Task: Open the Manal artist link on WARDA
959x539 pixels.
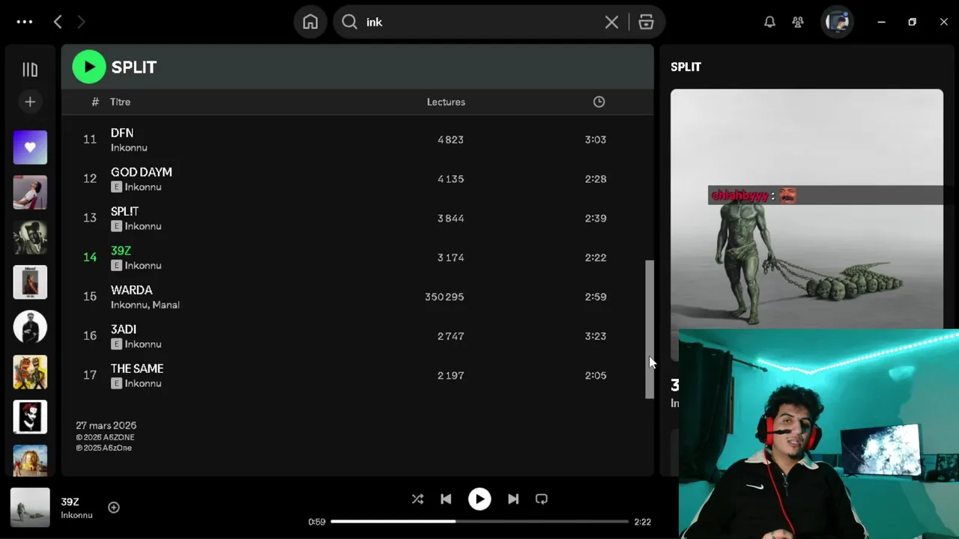Action: click(x=166, y=305)
